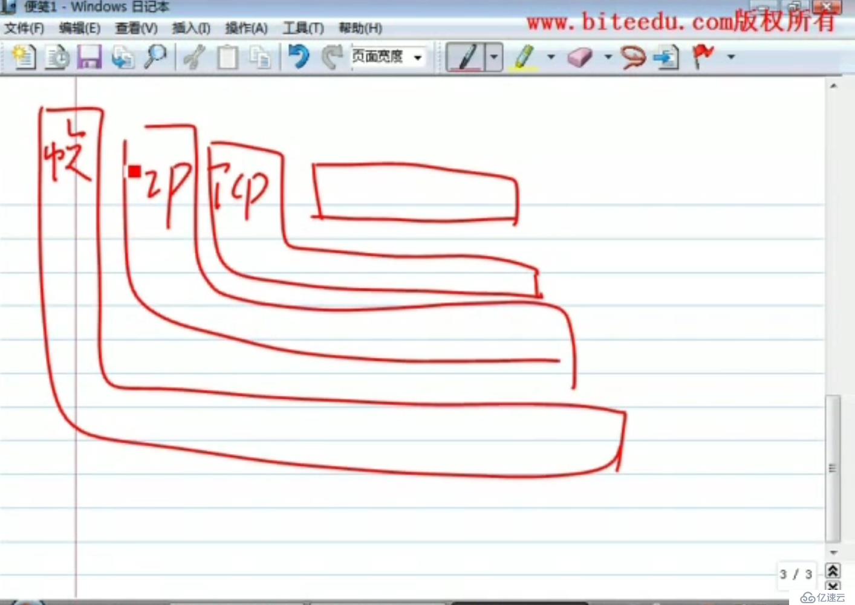Open the 文件(F) menu

coord(25,28)
